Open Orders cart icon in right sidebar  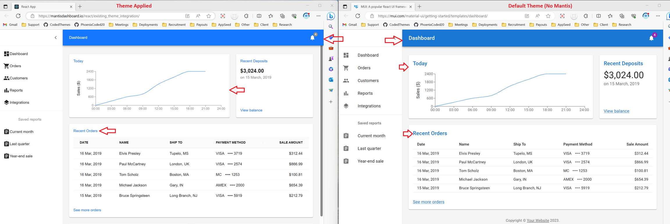click(346, 68)
